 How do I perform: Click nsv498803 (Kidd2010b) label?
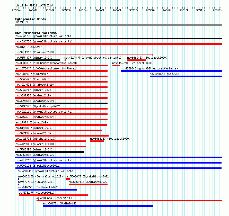pyautogui.click(x=32, y=74)
